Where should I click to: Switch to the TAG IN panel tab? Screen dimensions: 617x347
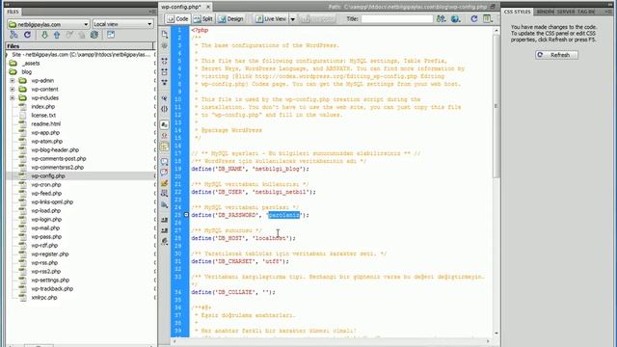click(x=586, y=12)
